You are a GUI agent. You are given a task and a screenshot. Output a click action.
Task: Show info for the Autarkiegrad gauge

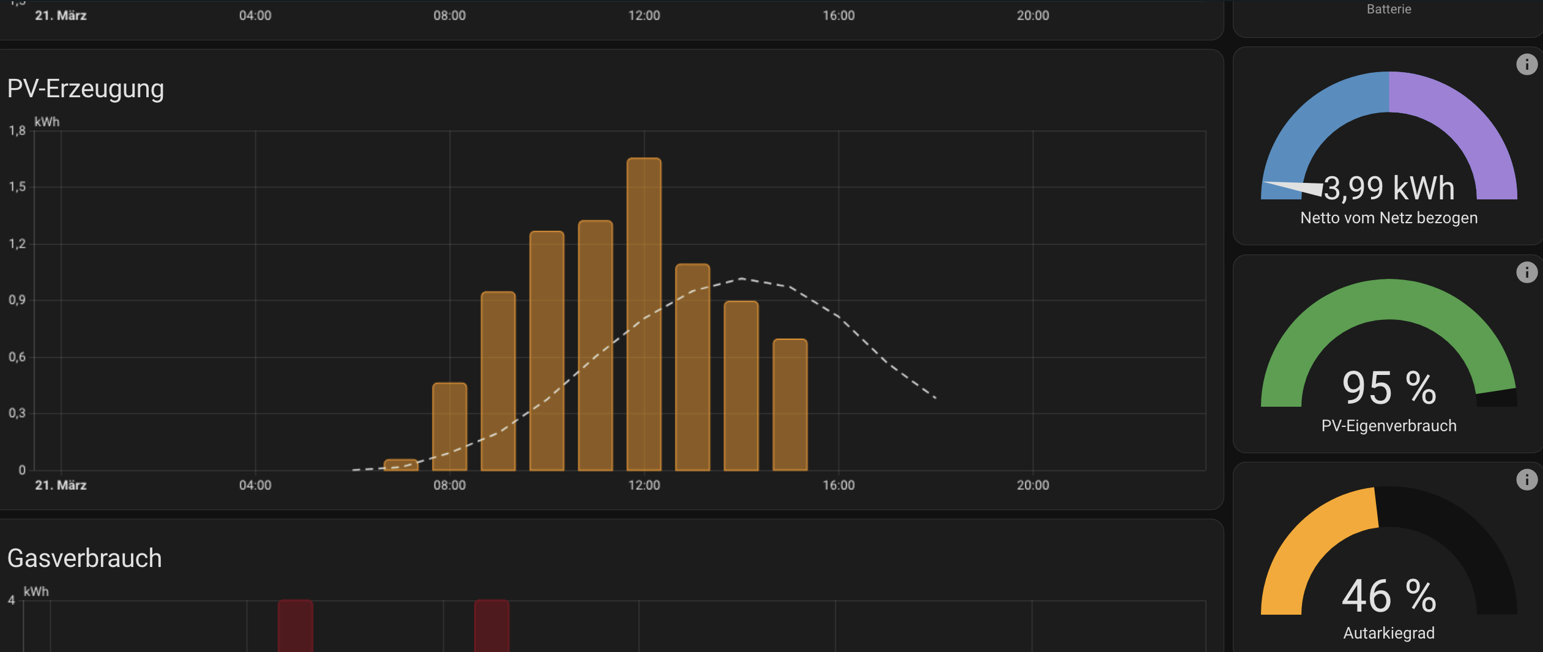1526,480
